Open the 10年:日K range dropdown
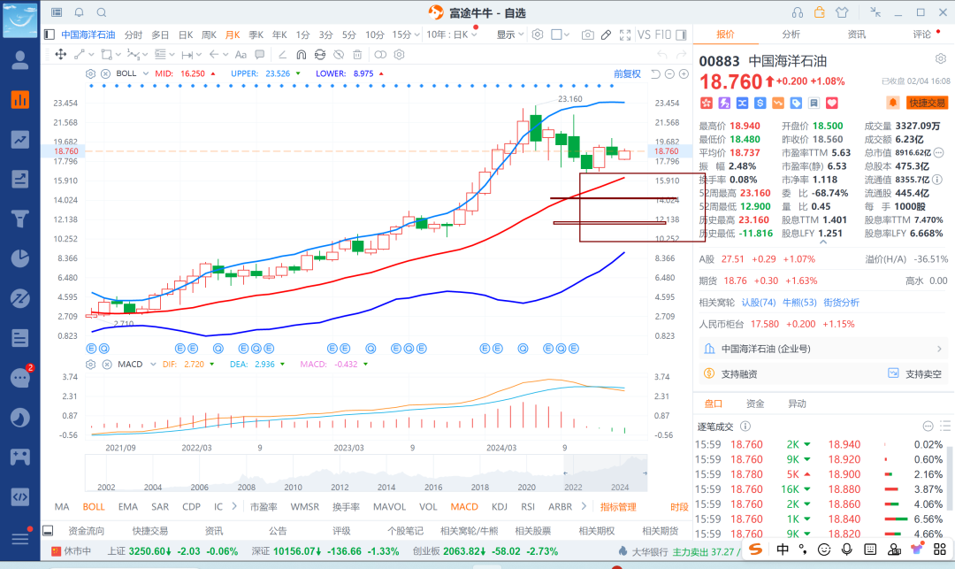This screenshot has height=569, width=955. 451,35
